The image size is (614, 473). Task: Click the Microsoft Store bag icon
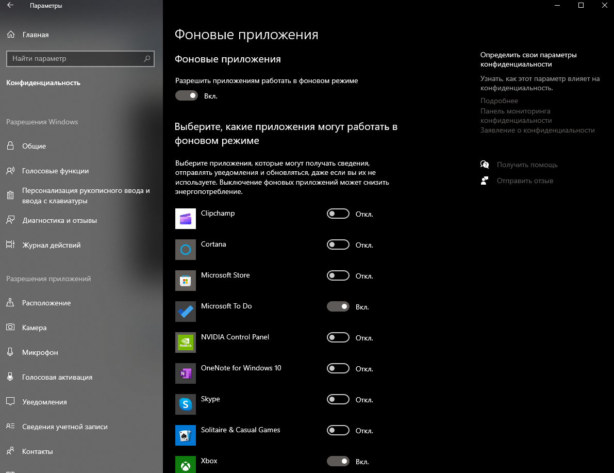[x=186, y=281]
